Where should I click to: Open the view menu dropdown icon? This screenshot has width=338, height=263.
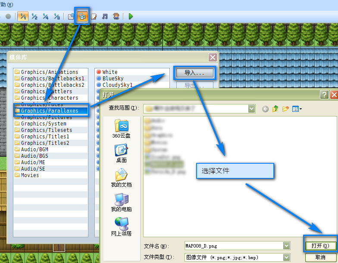[x=297, y=109]
